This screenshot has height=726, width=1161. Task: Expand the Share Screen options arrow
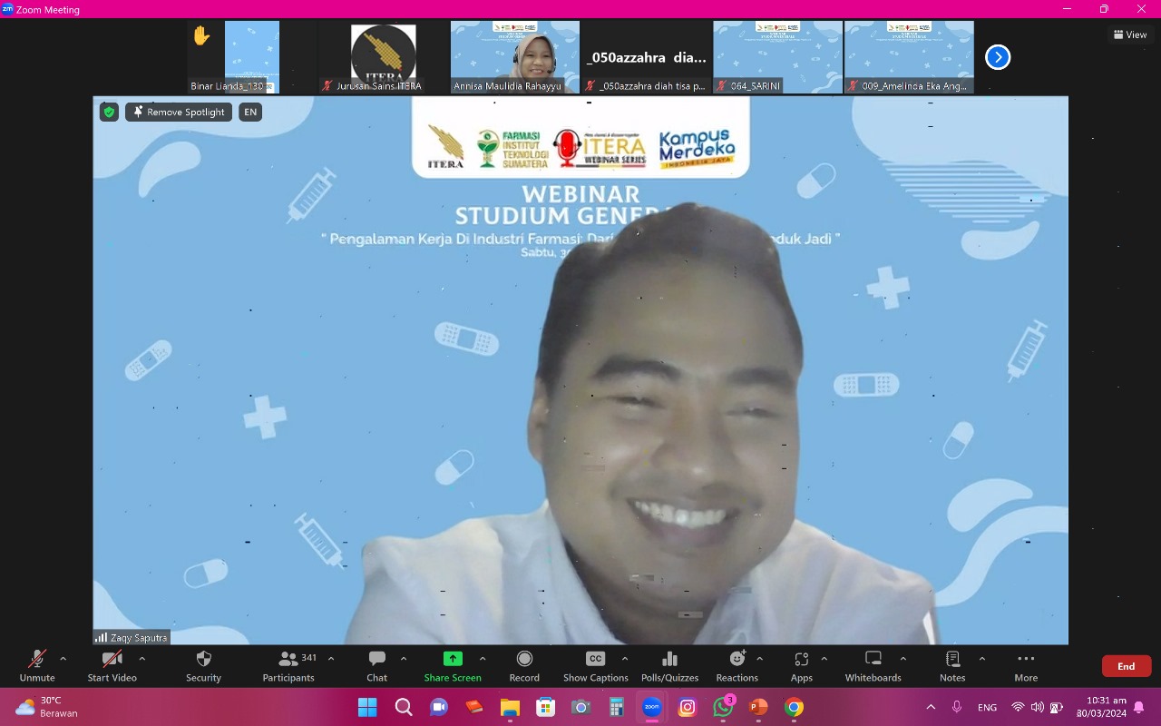click(483, 659)
